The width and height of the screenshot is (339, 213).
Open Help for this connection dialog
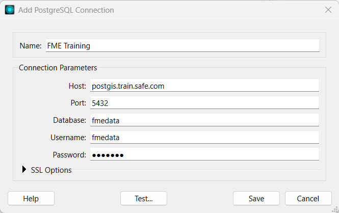tap(31, 198)
